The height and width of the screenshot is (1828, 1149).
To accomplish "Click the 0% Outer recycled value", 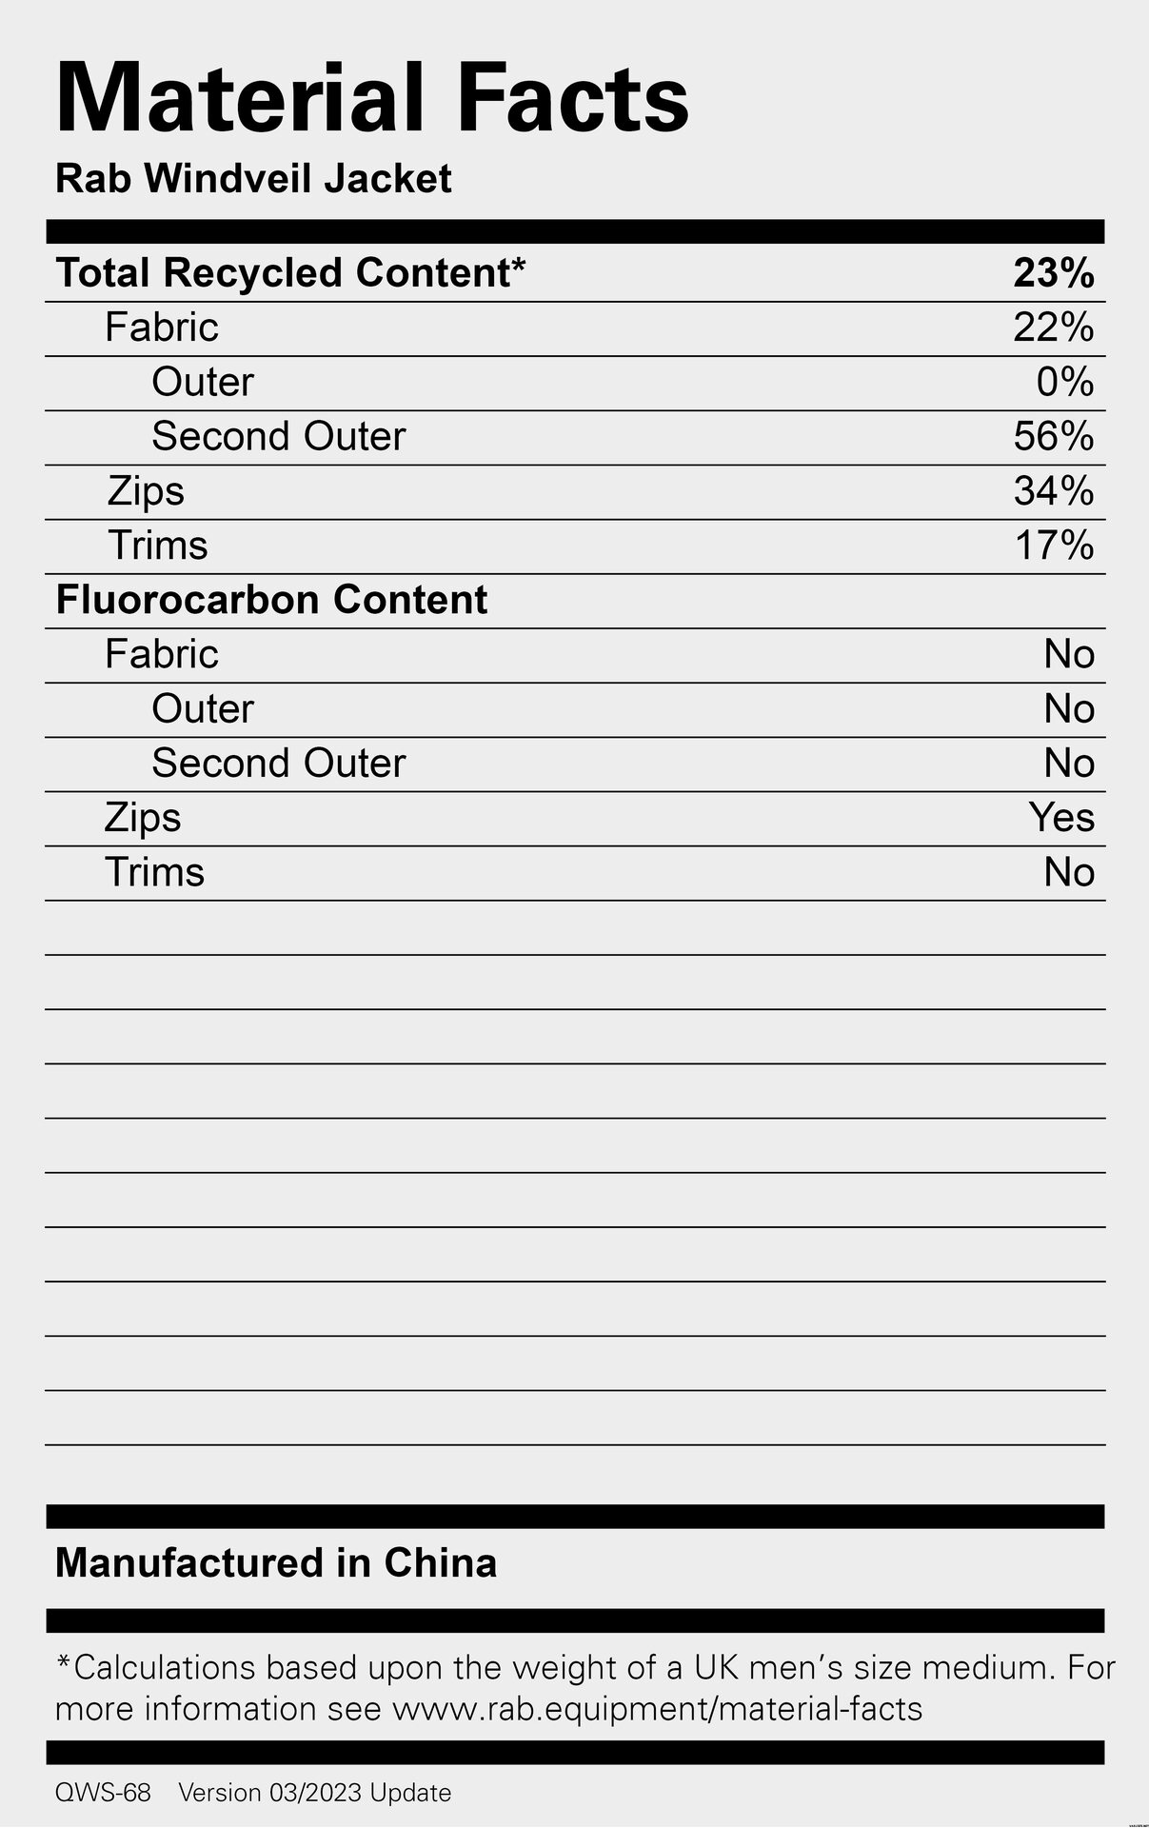I will [x=1064, y=382].
